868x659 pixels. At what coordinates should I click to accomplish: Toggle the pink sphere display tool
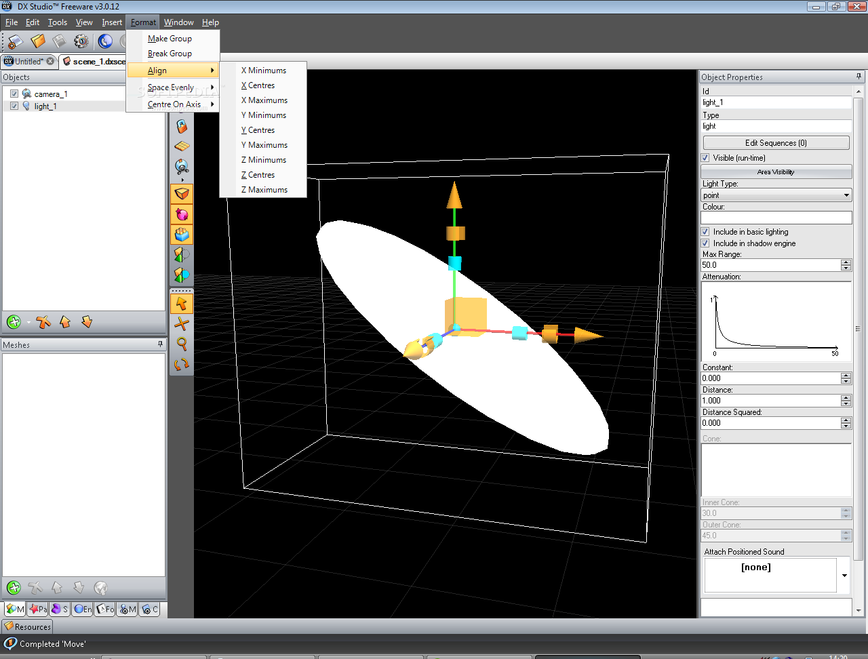pos(182,214)
